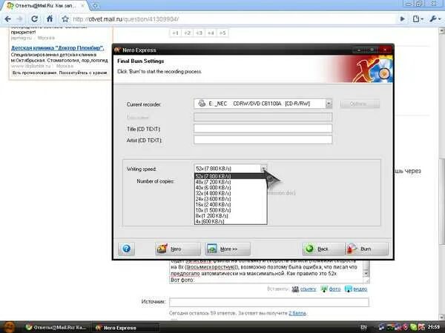445x333 pixels.
Task: Click the Nero button
Action: point(178,249)
